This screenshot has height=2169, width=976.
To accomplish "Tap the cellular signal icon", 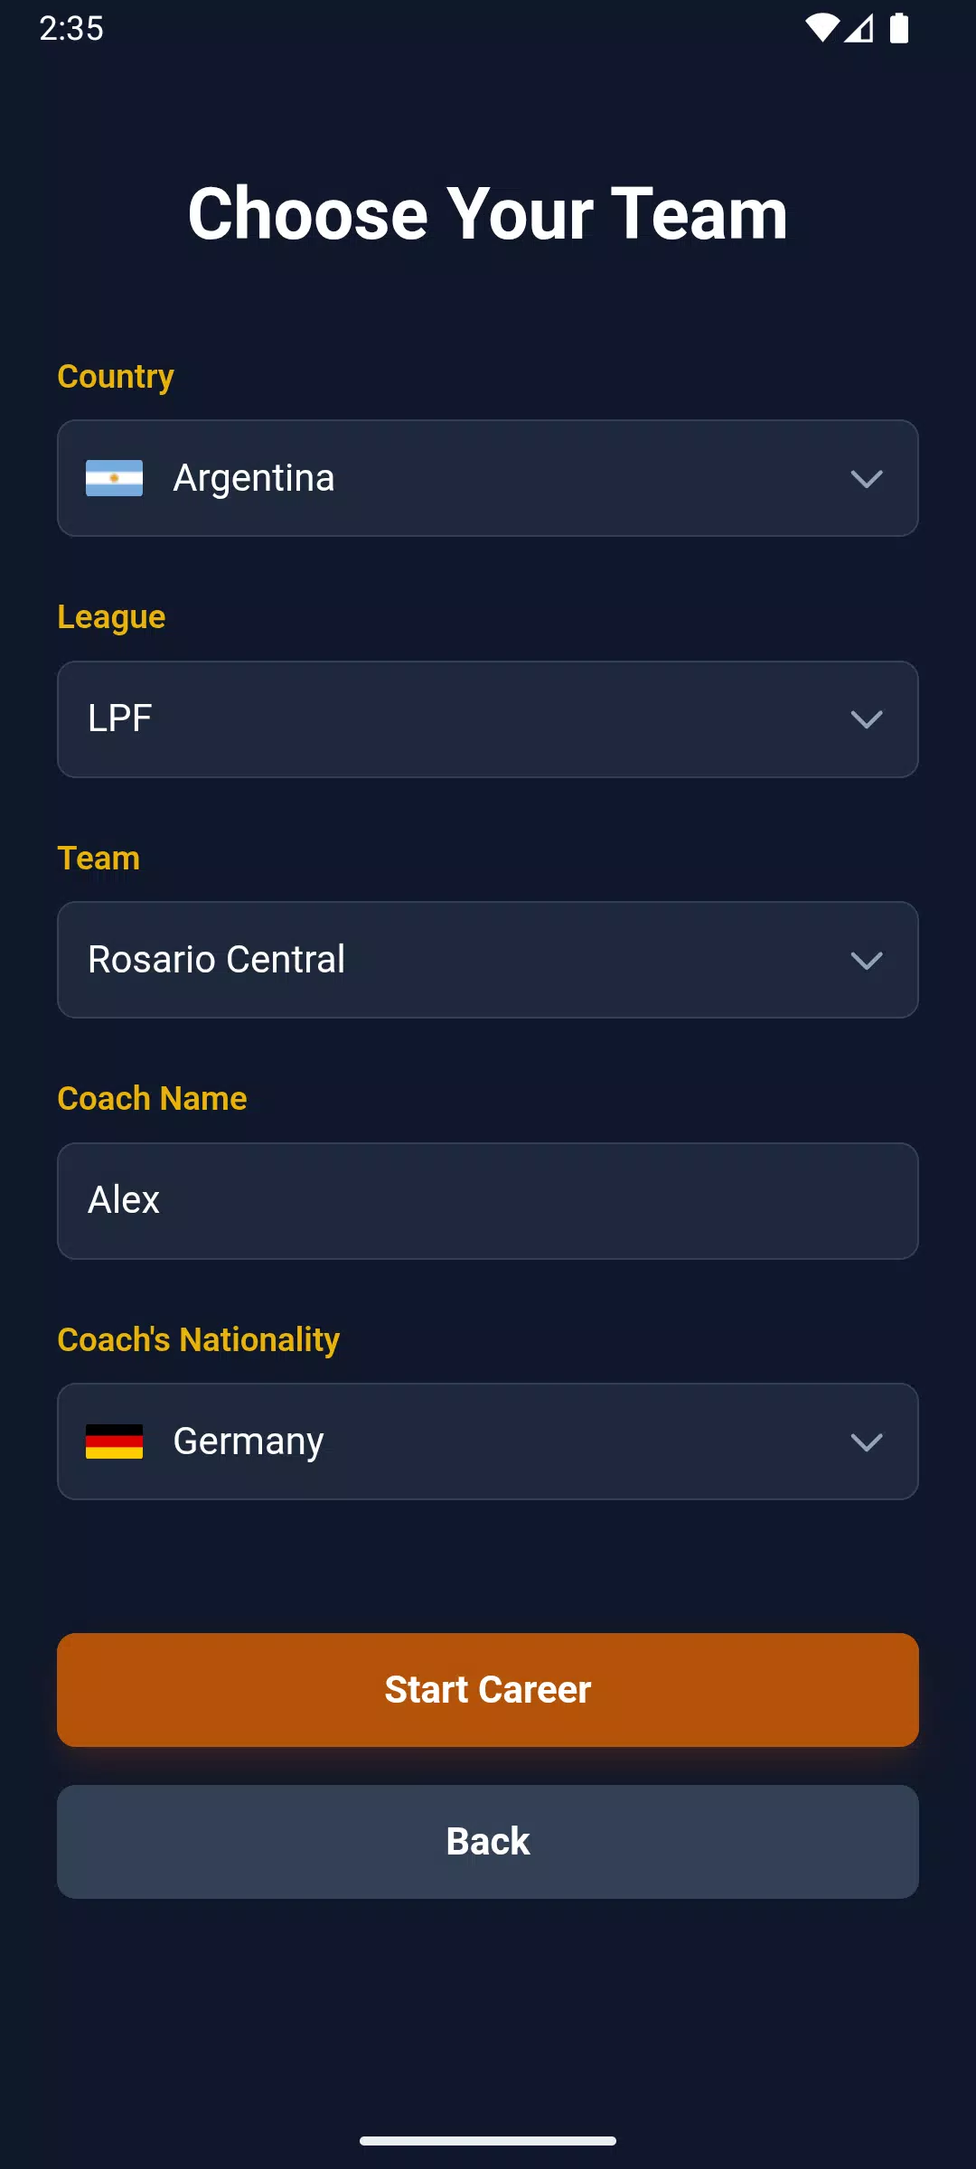I will tap(859, 28).
